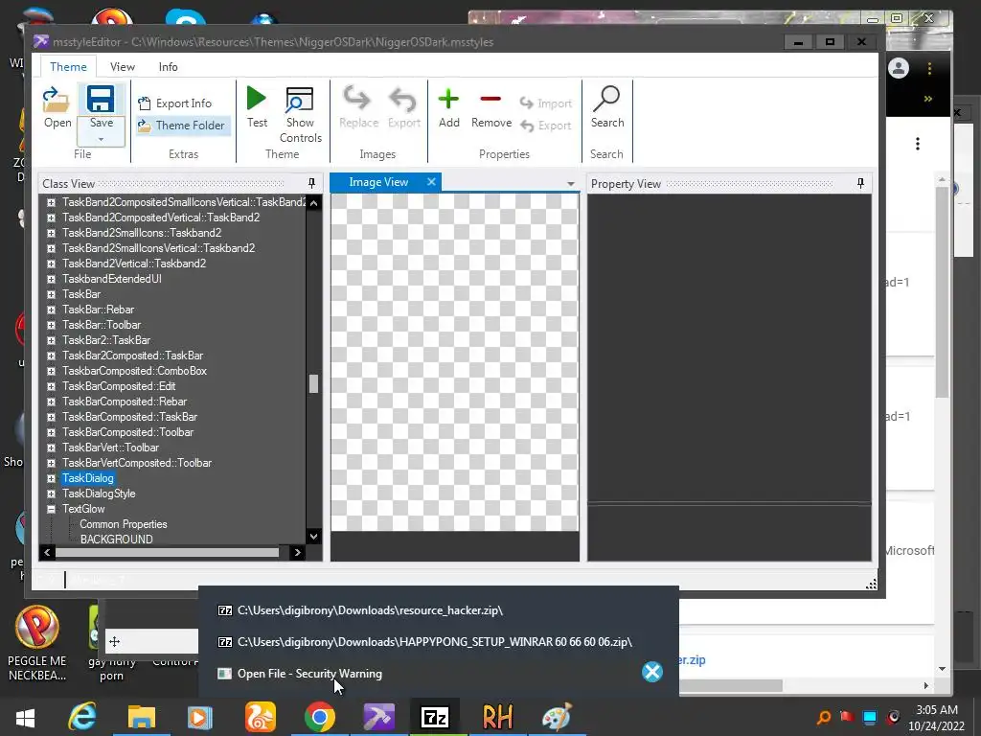Click Export Info in the Extras group
This screenshot has height=736, width=981.
pyautogui.click(x=176, y=103)
